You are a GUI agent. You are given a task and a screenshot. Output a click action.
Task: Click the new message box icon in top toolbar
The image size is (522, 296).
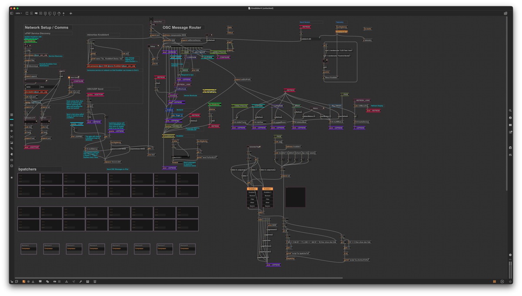click(x=31, y=13)
